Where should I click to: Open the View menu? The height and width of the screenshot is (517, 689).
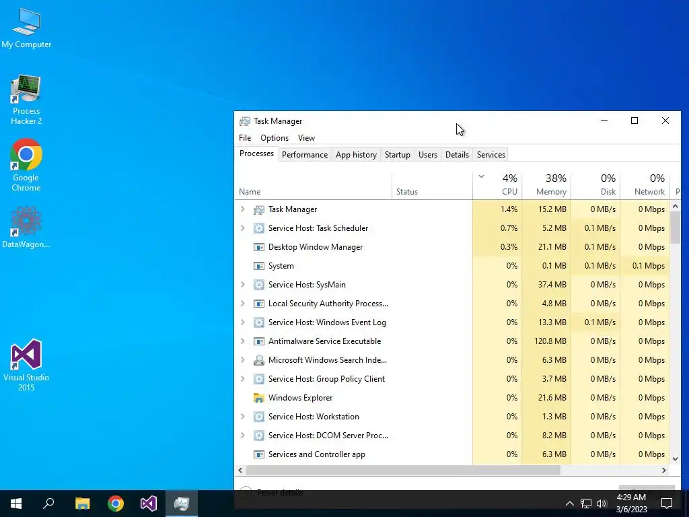[306, 138]
